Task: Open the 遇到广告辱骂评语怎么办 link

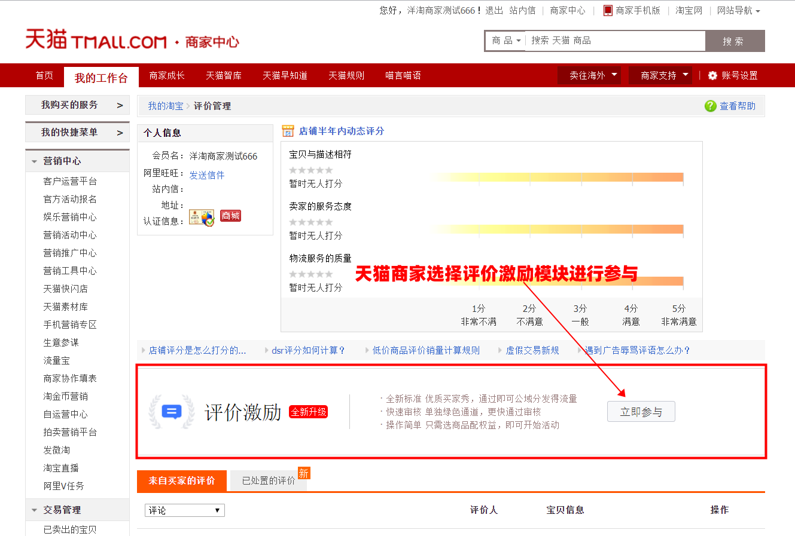Action: (637, 350)
